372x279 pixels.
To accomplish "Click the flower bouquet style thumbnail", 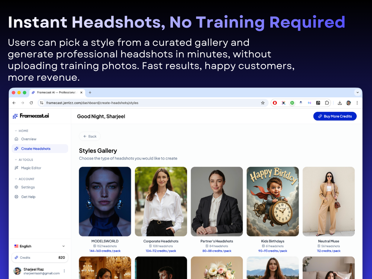I will [217, 268].
